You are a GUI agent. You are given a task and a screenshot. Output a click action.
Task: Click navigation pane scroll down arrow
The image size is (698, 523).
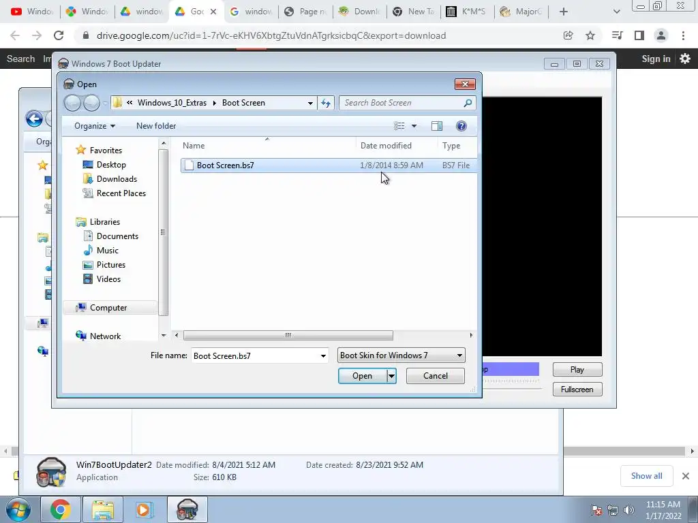(164, 335)
